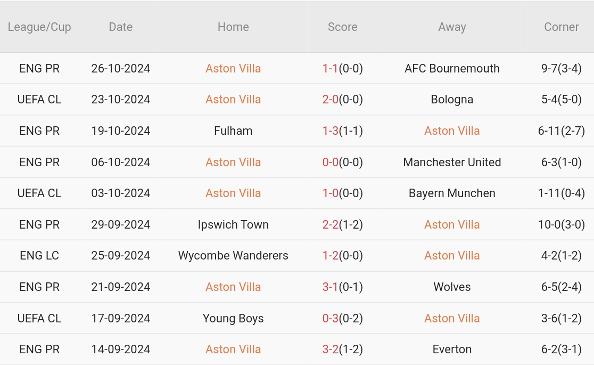
Task: Click the Wycombe Wanderers team name
Action: coord(233,256)
